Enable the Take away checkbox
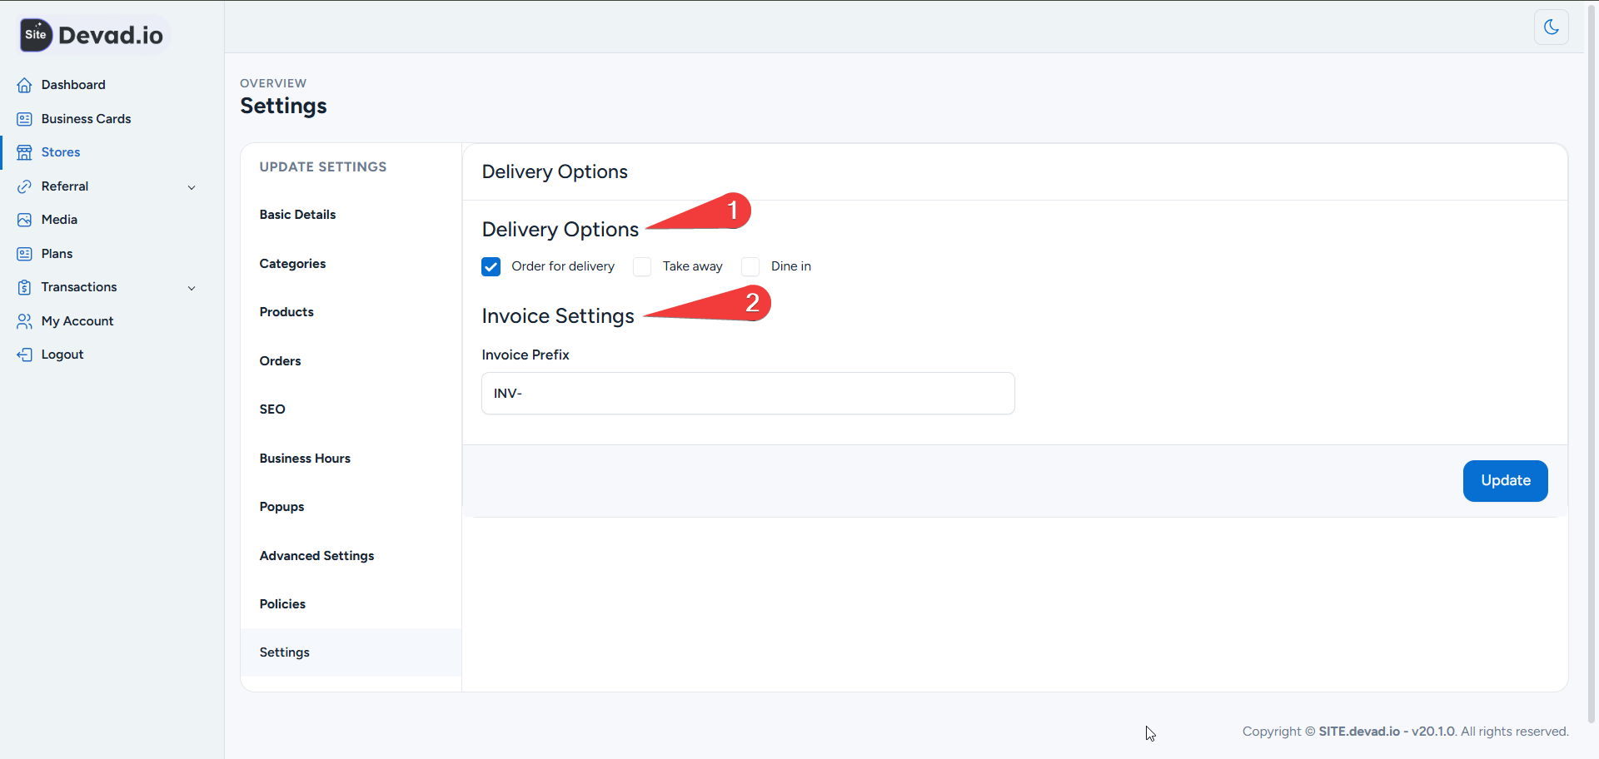The width and height of the screenshot is (1599, 759). tap(642, 266)
